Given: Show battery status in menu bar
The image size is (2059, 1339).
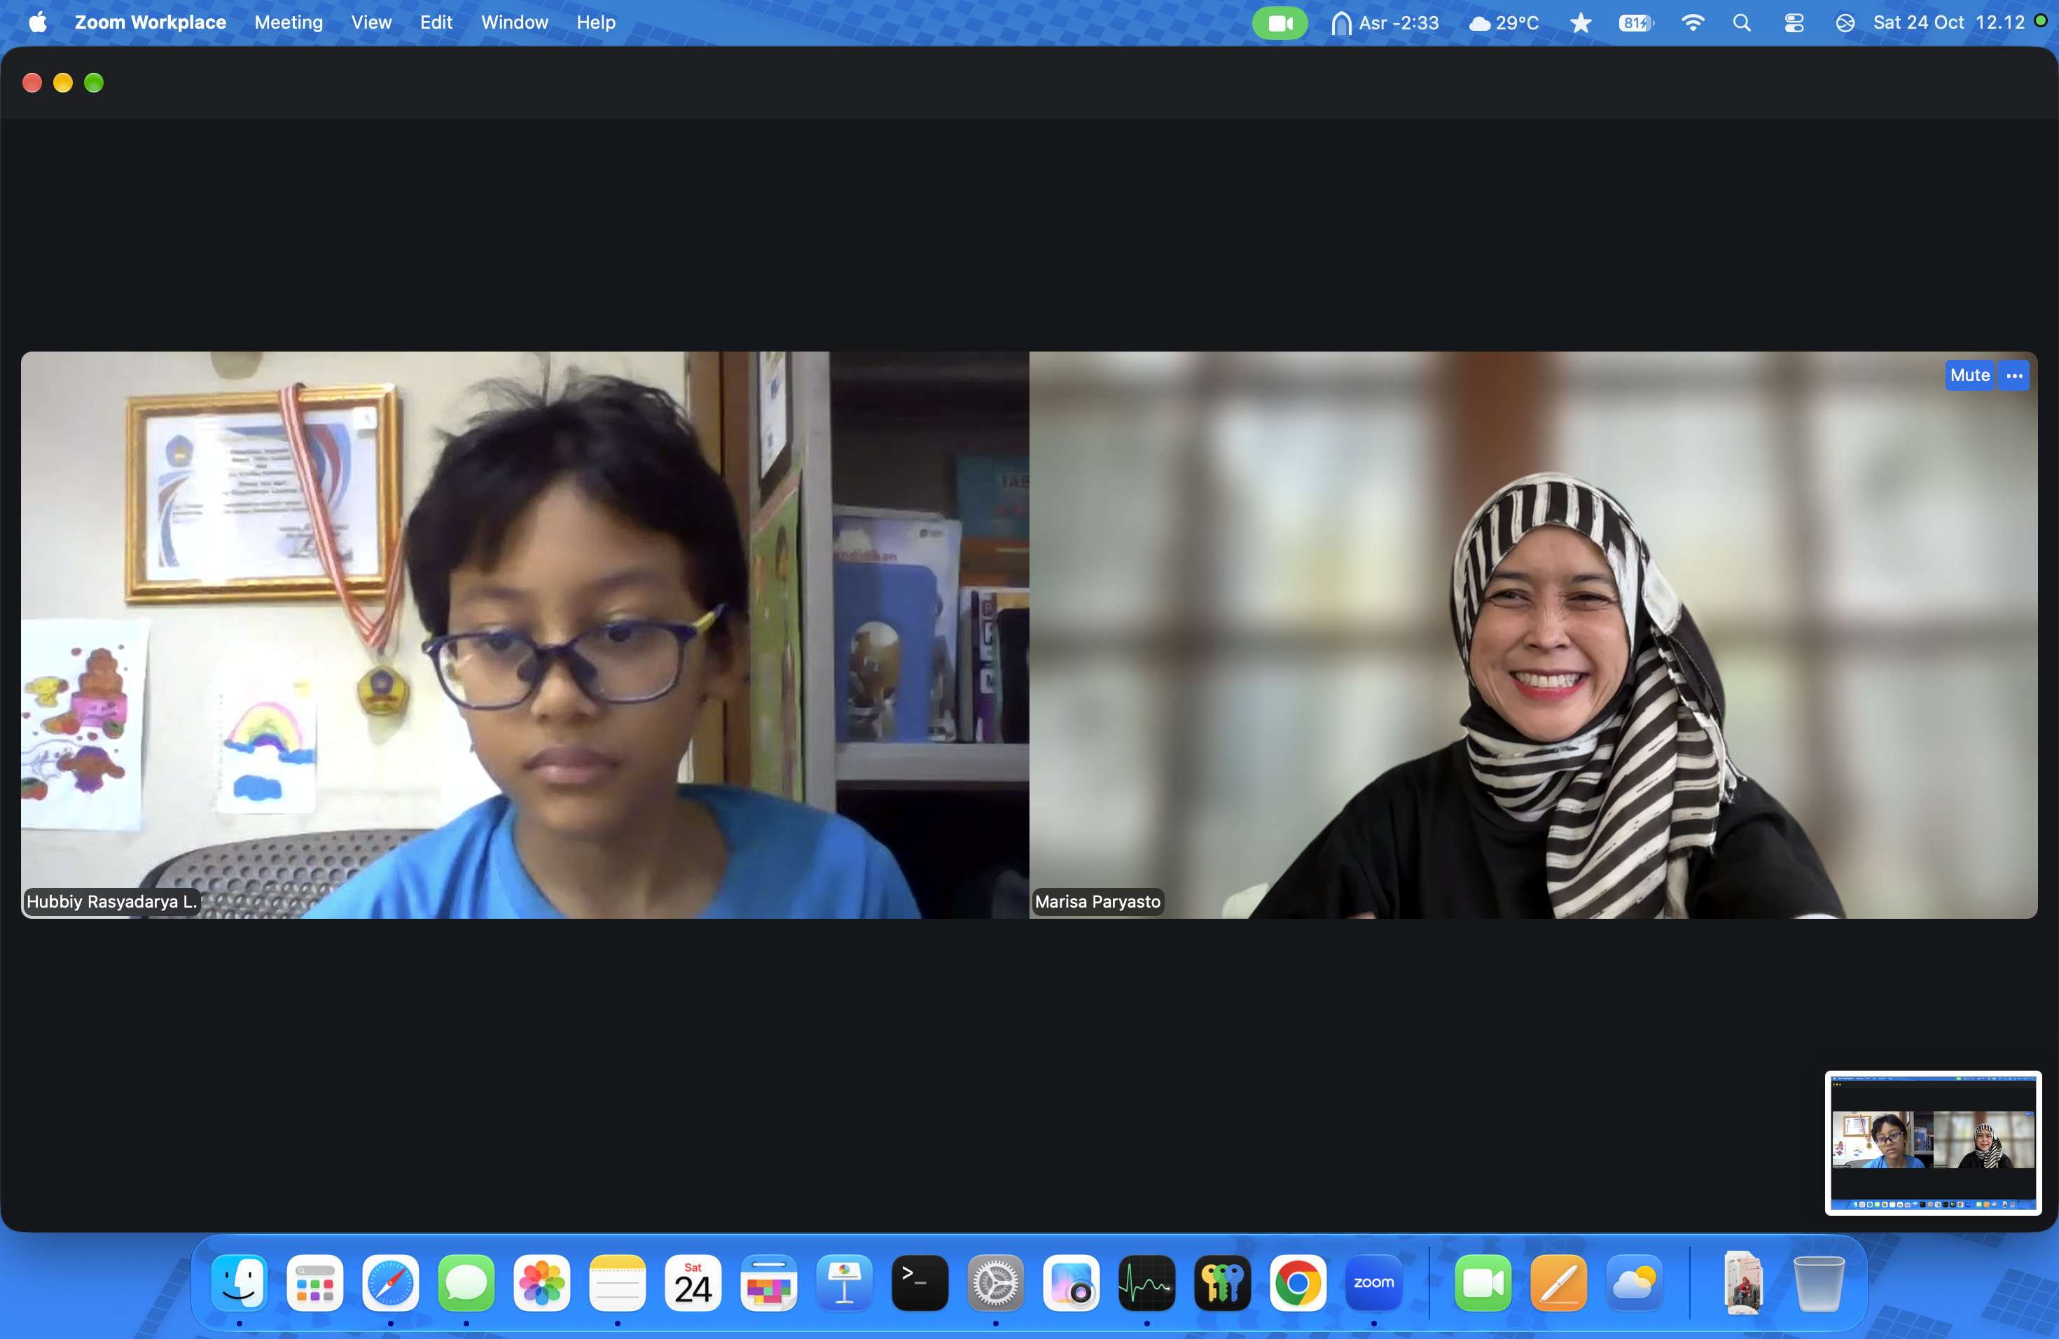Looking at the screenshot, I should [x=1635, y=23].
